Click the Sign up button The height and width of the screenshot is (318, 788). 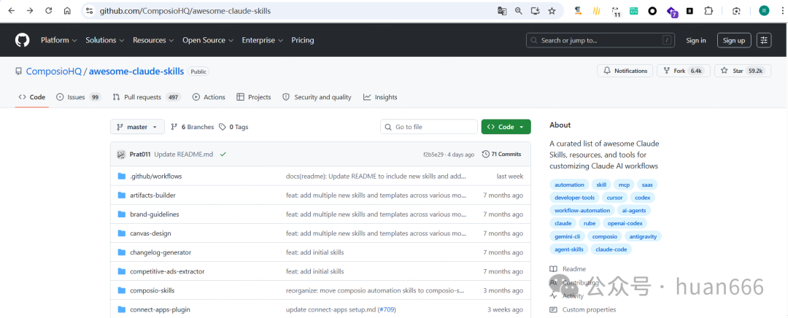(x=734, y=40)
